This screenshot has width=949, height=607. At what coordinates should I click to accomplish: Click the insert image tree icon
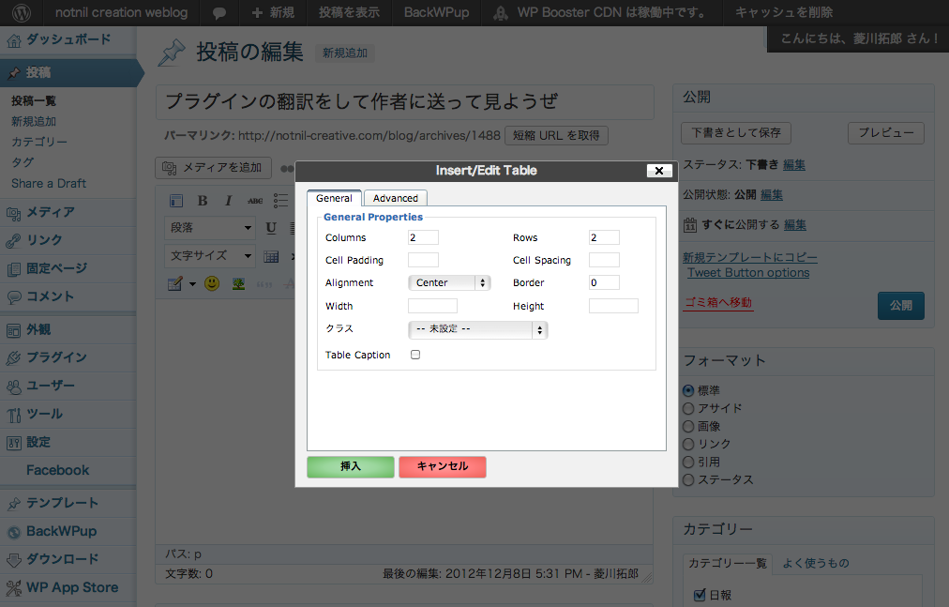coord(238,283)
